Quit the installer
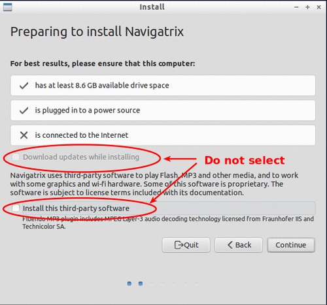327x305 pixels. tap(186, 245)
